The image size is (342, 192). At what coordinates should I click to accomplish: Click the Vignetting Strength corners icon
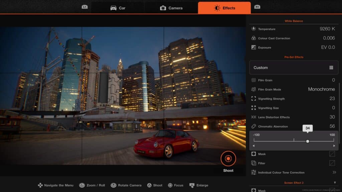coord(253,99)
